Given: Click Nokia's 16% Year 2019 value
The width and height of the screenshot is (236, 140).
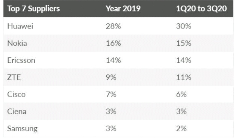Looking at the screenshot, I should (x=113, y=43).
